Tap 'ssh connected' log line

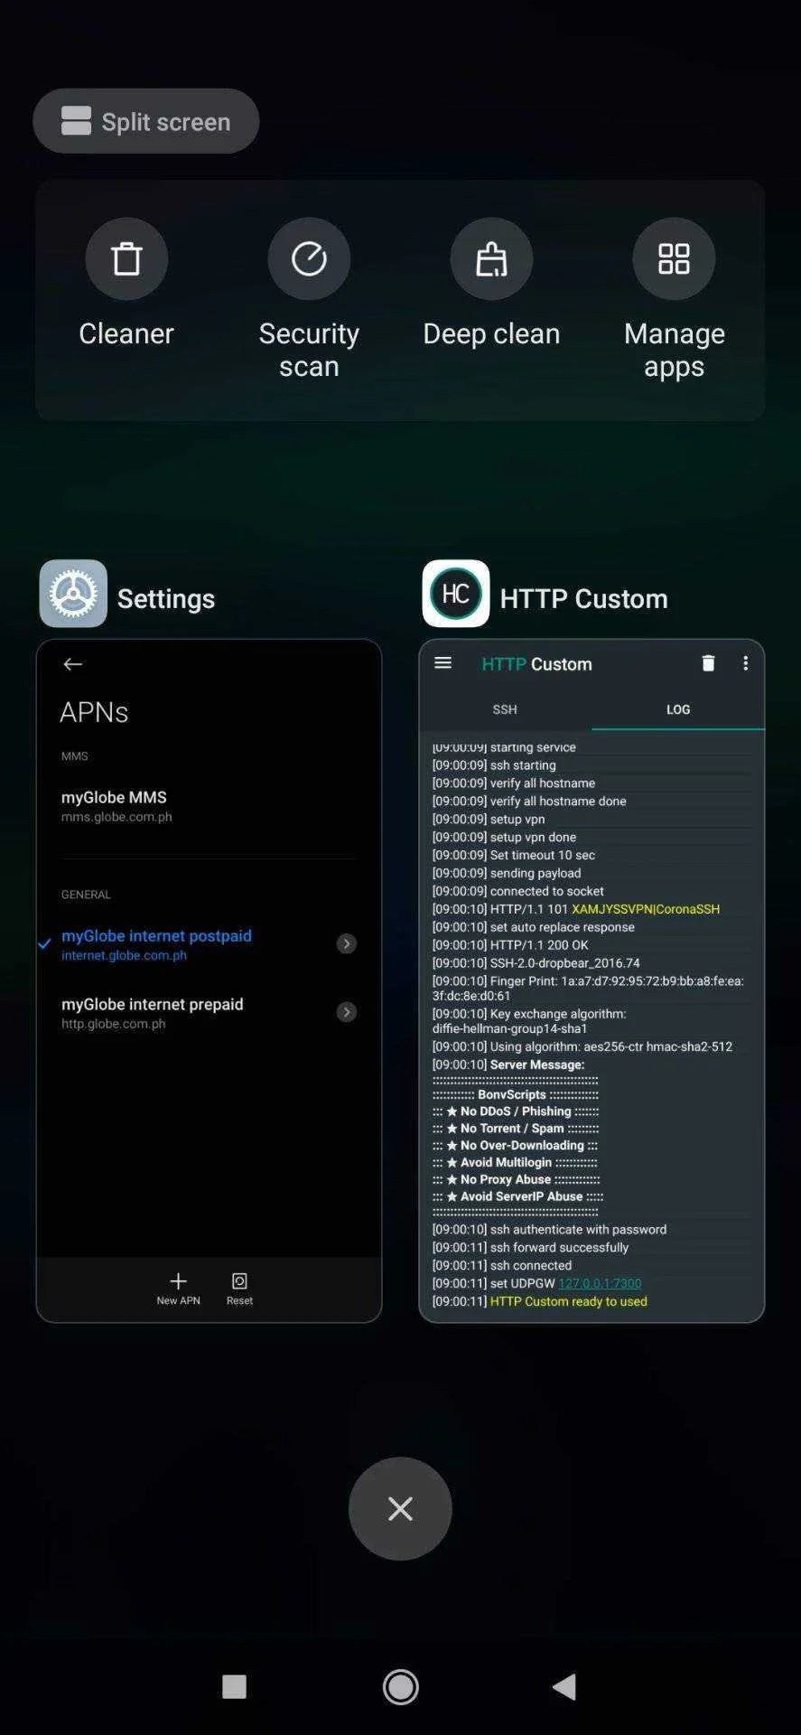[501, 1265]
